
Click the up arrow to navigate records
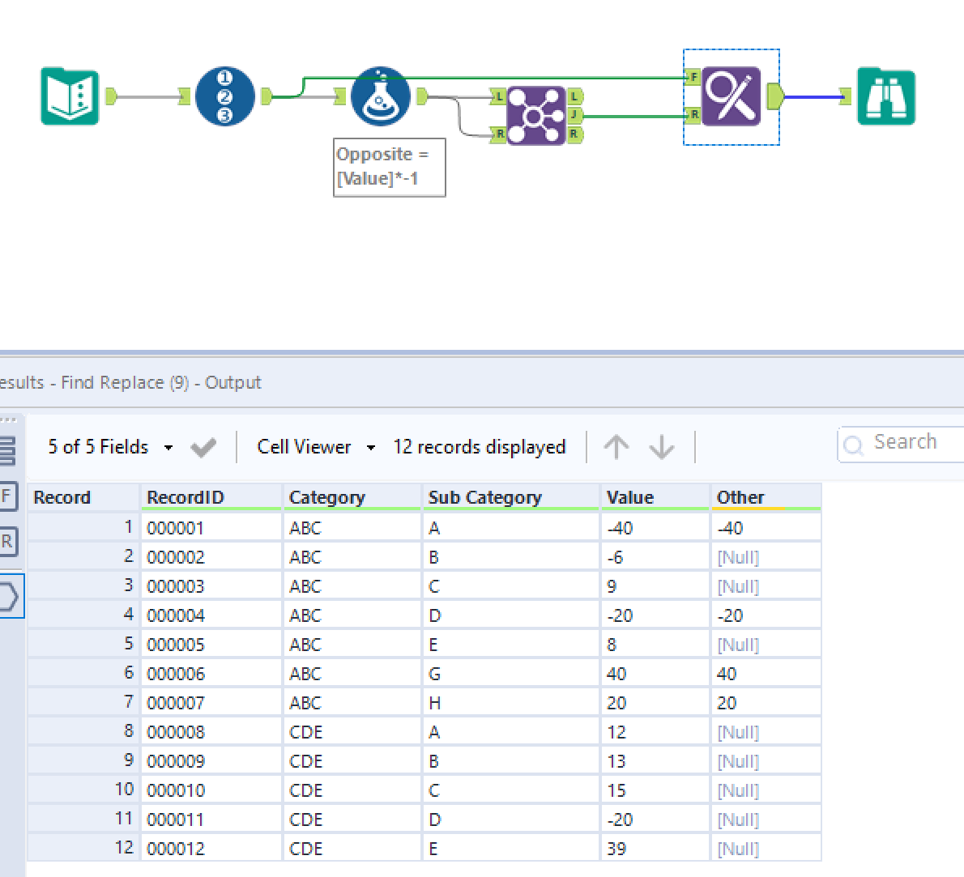pos(616,446)
